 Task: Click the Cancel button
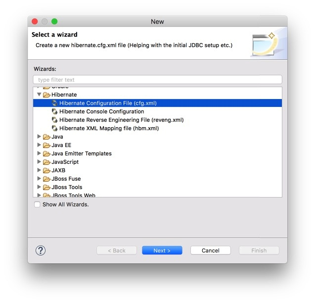pyautogui.click(x=211, y=251)
